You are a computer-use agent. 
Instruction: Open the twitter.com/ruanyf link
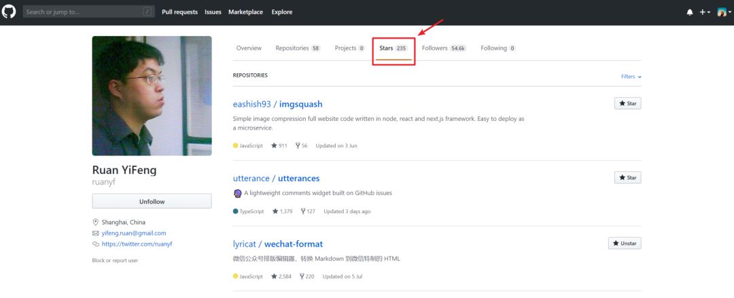[x=137, y=244]
